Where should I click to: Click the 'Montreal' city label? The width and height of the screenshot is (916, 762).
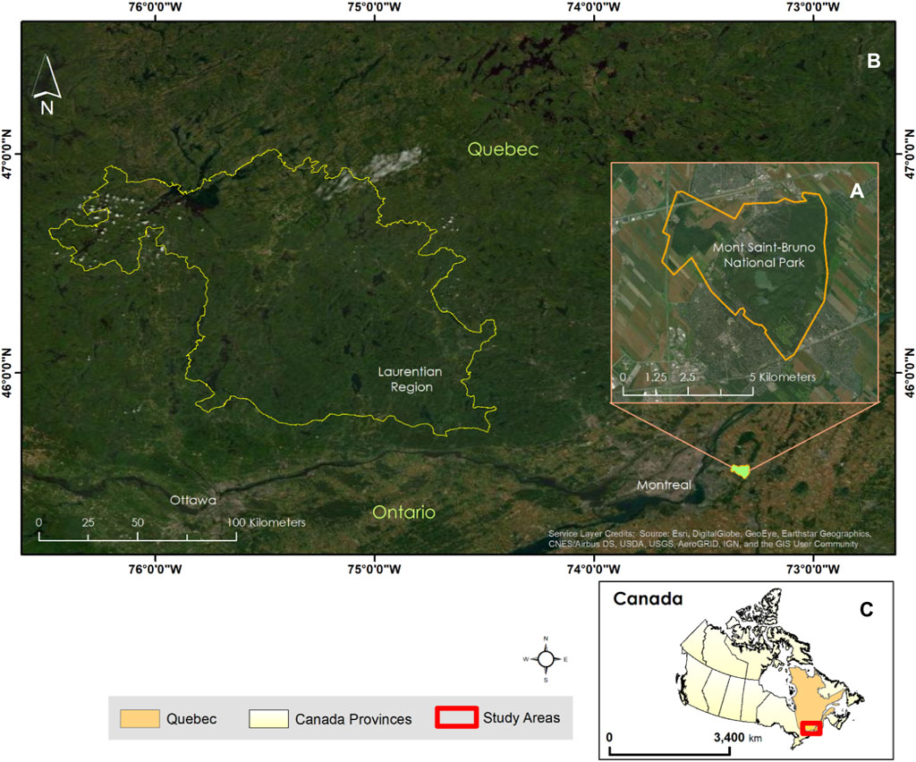pyautogui.click(x=664, y=485)
